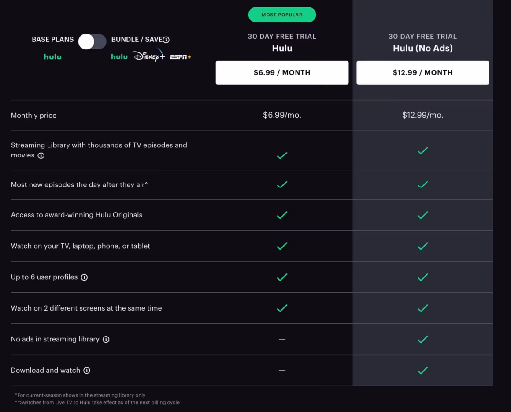Toggle the switch to Bundle plans
511x412 pixels.
[92, 41]
